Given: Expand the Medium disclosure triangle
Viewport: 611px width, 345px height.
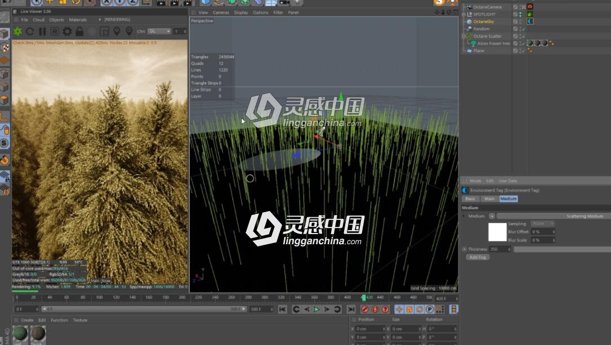Looking at the screenshot, I should pos(463,216).
